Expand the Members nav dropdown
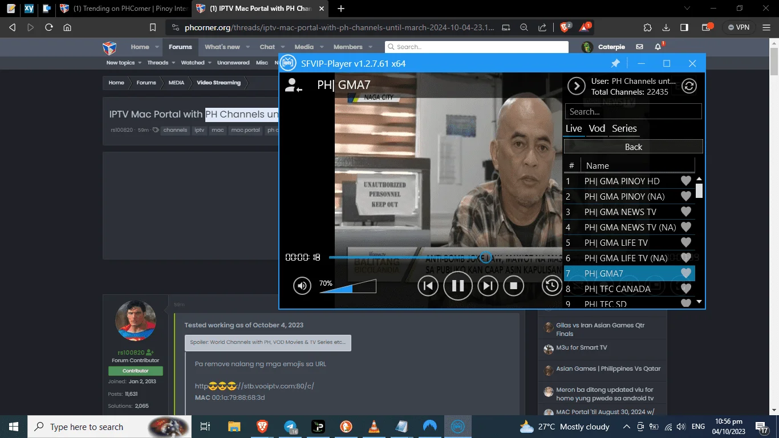The height and width of the screenshot is (438, 779). pyautogui.click(x=370, y=47)
